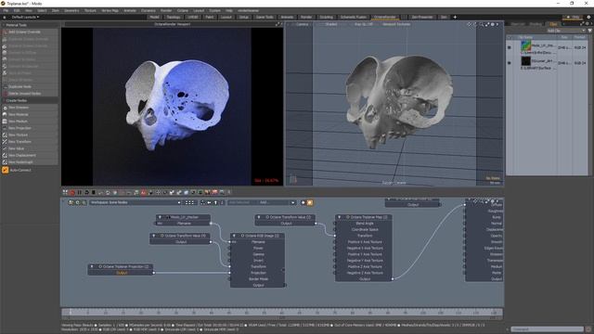This screenshot has height=334, width=594.
Task: Toggle Ray GL Off in 3D viewport
Action: point(363,24)
